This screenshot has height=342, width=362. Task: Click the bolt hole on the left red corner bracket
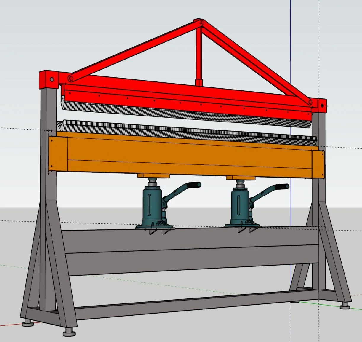point(52,79)
